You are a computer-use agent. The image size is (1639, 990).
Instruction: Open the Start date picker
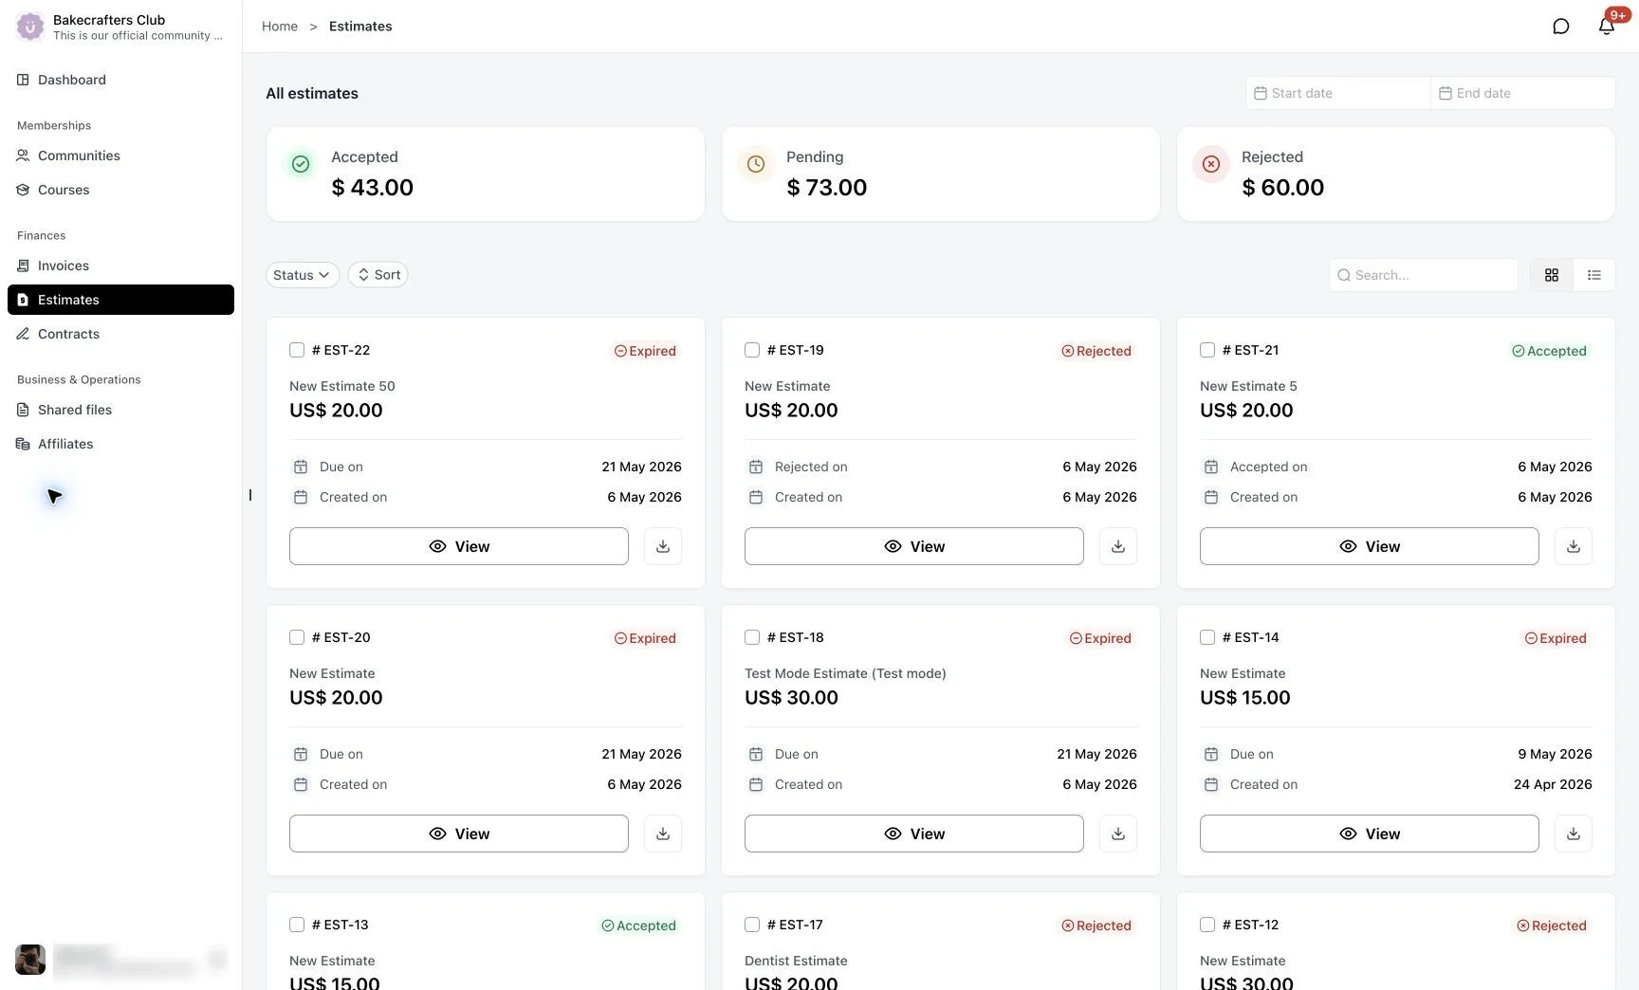(1337, 93)
